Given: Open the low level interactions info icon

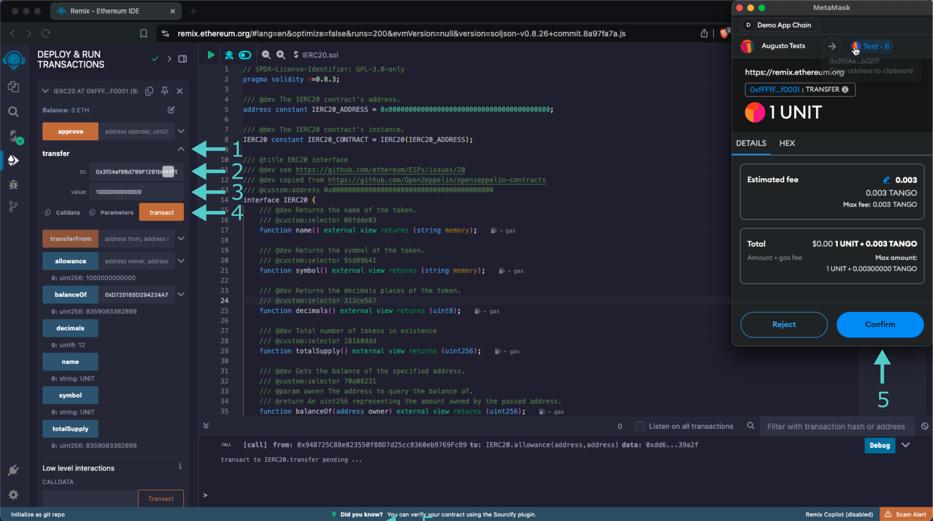Looking at the screenshot, I should [180, 466].
